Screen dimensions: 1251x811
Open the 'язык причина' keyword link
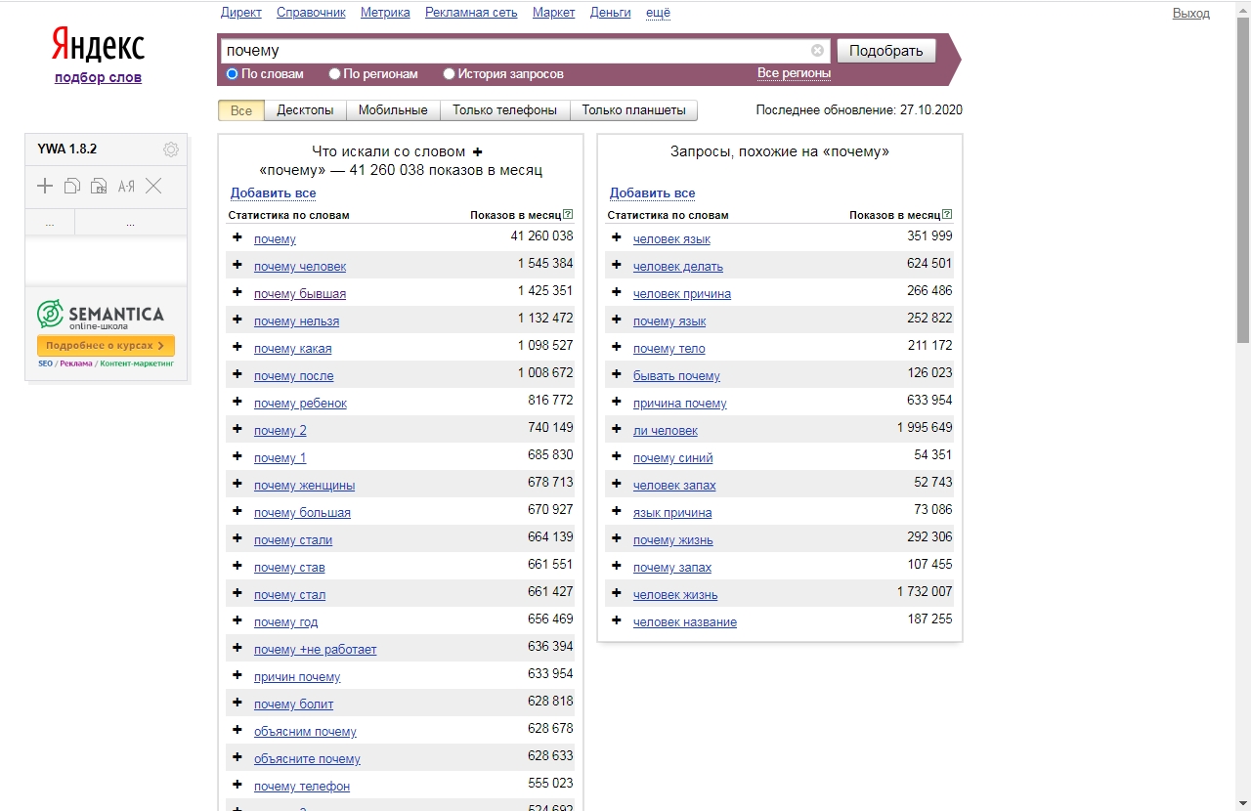(672, 513)
